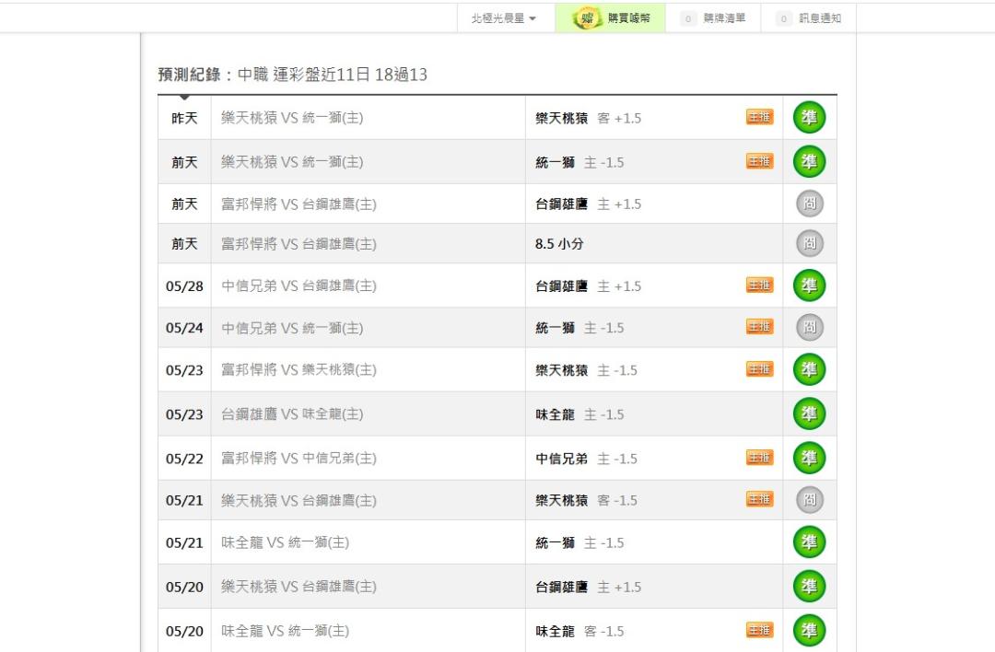Click the 悶 icon beside 8.5 小分
The image size is (995, 652).
click(810, 243)
